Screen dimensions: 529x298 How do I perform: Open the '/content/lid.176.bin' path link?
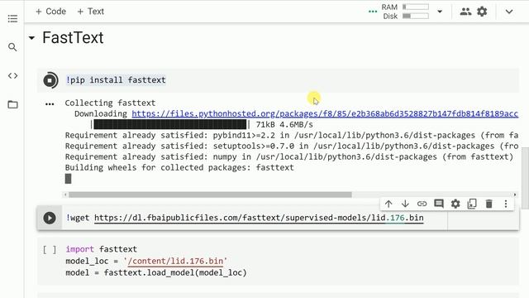coord(175,262)
